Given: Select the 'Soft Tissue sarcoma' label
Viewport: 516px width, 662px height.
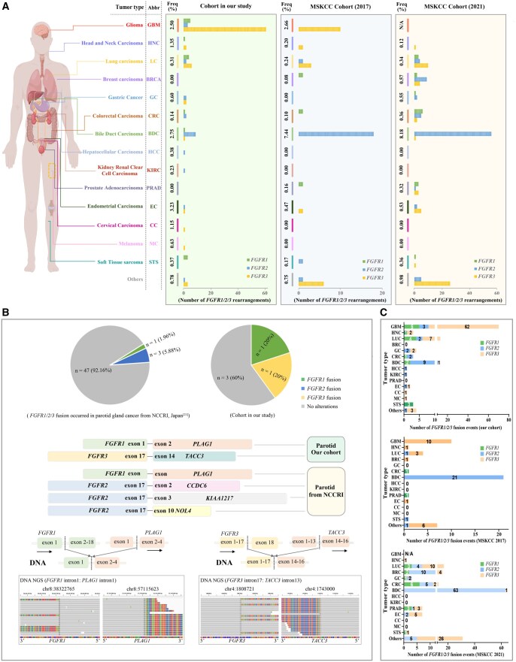Looking at the screenshot, I should coord(120,261).
